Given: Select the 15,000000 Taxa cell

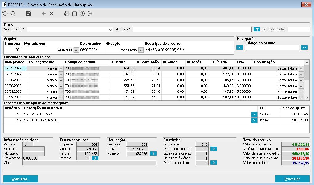Looking at the screenshot, I should (243, 91).
